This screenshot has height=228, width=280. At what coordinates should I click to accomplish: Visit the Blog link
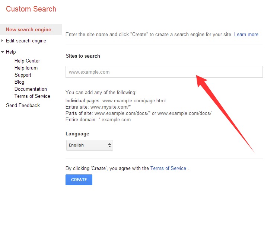19,82
